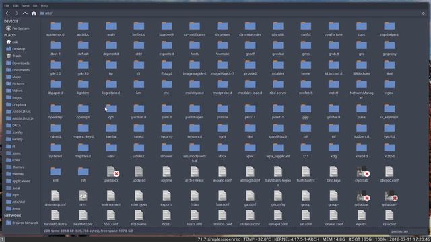Go up to the parent directory

25,13
